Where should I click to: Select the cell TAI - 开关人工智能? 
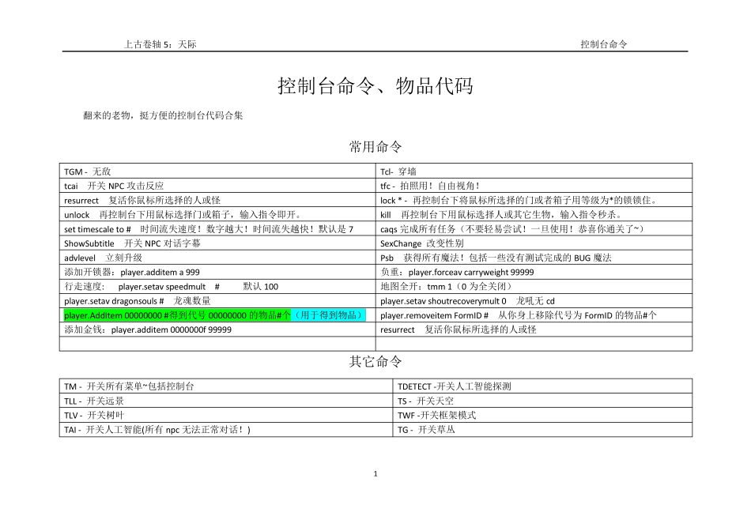pyautogui.click(x=226, y=429)
